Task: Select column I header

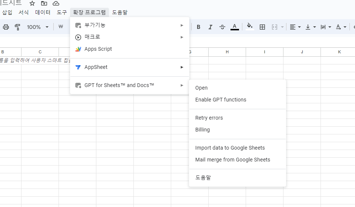Action: coord(265,52)
